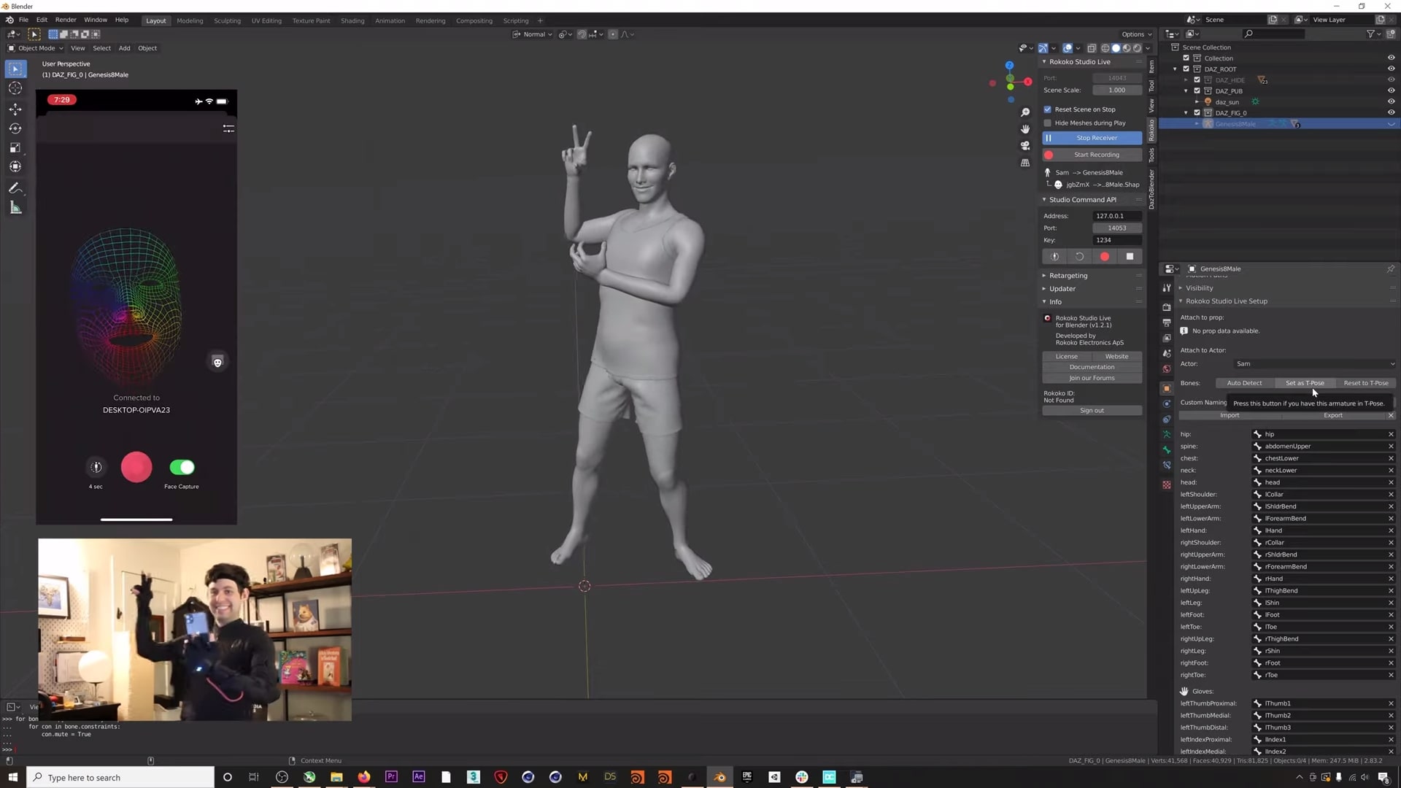This screenshot has height=788, width=1401.
Task: Select the Measure tool
Action: pyautogui.click(x=15, y=208)
